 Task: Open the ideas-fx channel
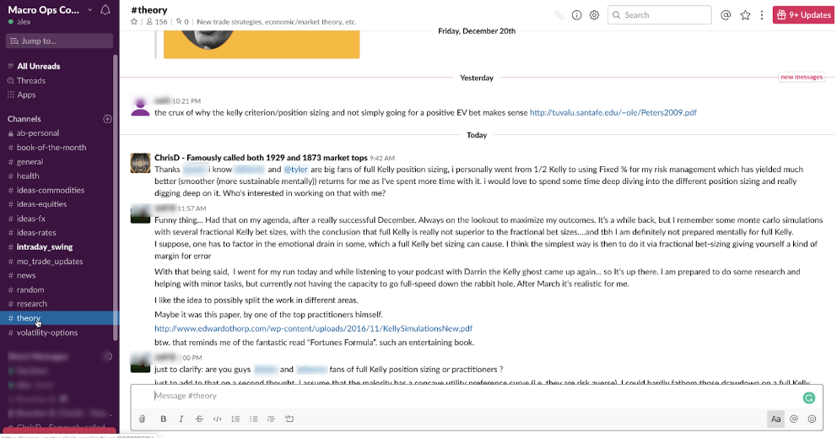tap(31, 219)
